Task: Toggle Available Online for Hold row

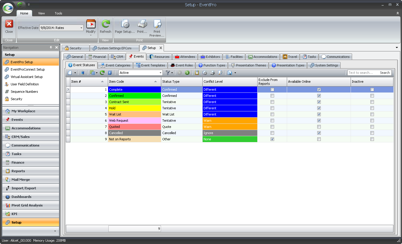Action: pos(319,108)
